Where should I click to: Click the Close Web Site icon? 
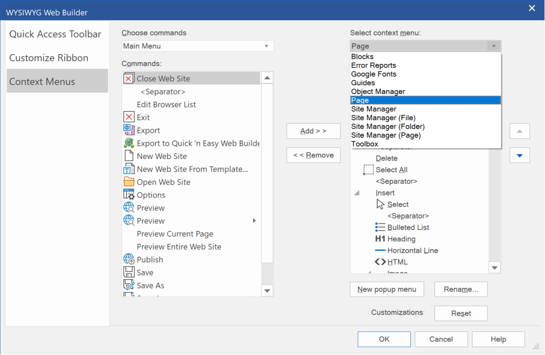click(129, 78)
